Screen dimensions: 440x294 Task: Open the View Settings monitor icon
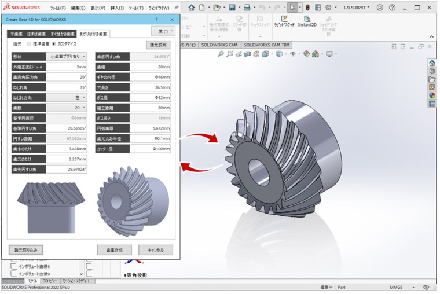point(329,54)
